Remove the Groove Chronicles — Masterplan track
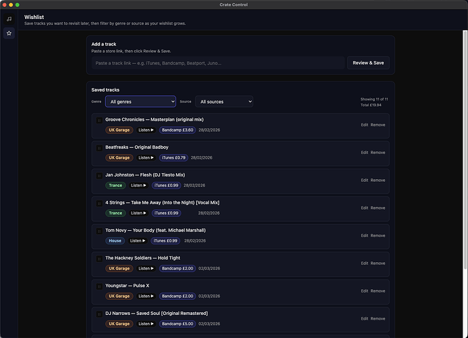468x338 pixels. tap(378, 125)
